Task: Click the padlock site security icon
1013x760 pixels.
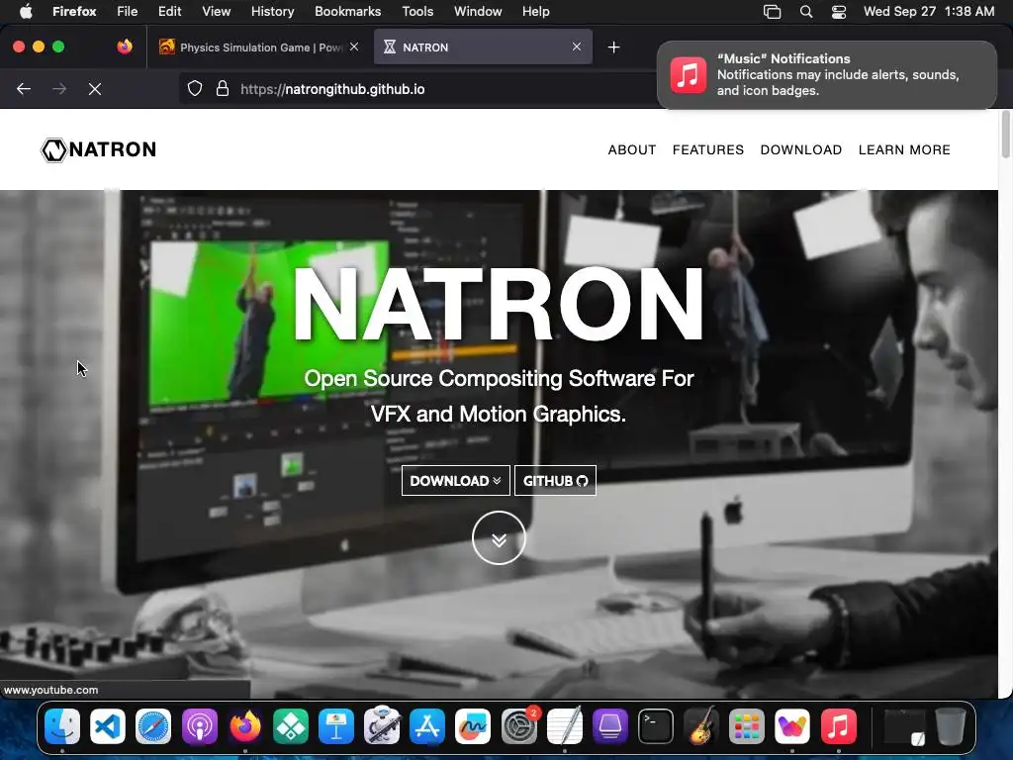Action: coord(223,89)
